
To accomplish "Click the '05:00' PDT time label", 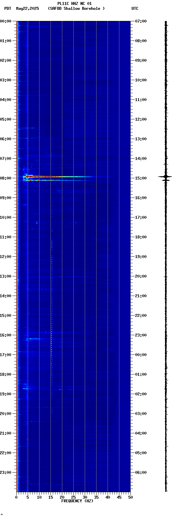I will [x=6, y=119].
